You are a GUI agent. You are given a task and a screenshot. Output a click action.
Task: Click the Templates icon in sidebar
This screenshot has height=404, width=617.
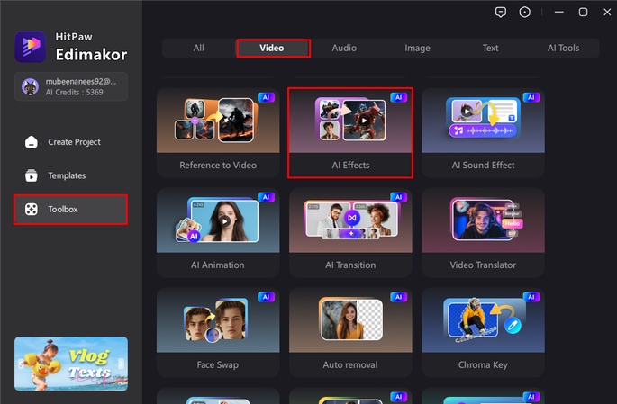pos(32,175)
